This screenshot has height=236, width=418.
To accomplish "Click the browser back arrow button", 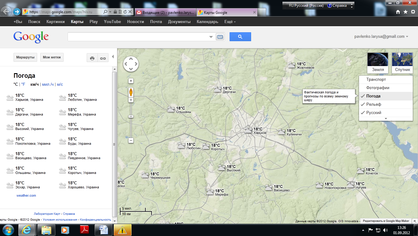I will (x=6, y=11).
